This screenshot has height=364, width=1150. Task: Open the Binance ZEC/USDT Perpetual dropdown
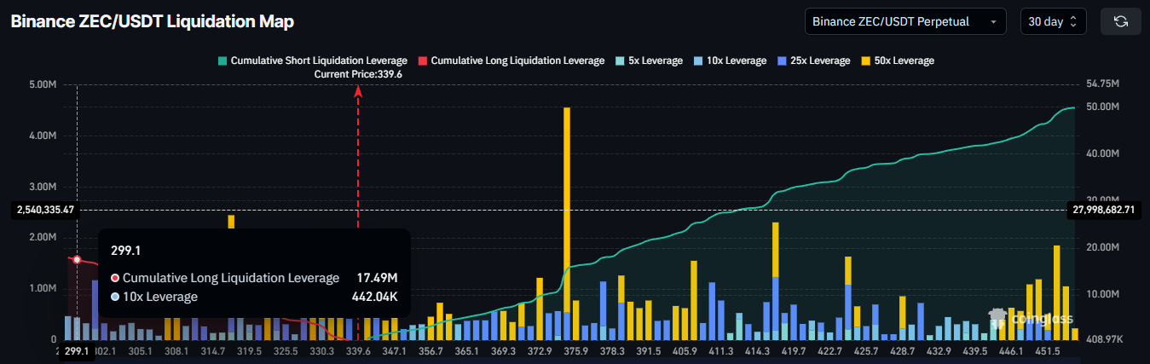[x=905, y=21]
